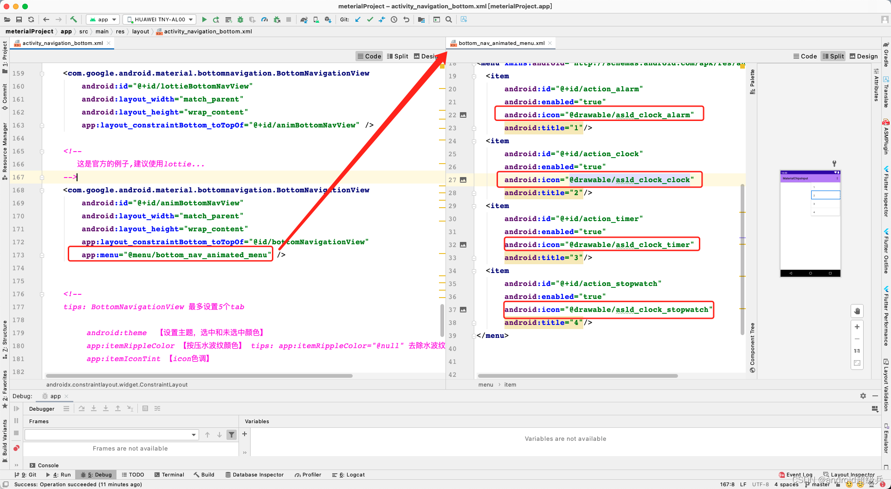This screenshot has height=489, width=891.
Task: Open the TODO tool window
Action: (133, 475)
